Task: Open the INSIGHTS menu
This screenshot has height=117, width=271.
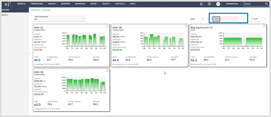Action: [x=21, y=4]
